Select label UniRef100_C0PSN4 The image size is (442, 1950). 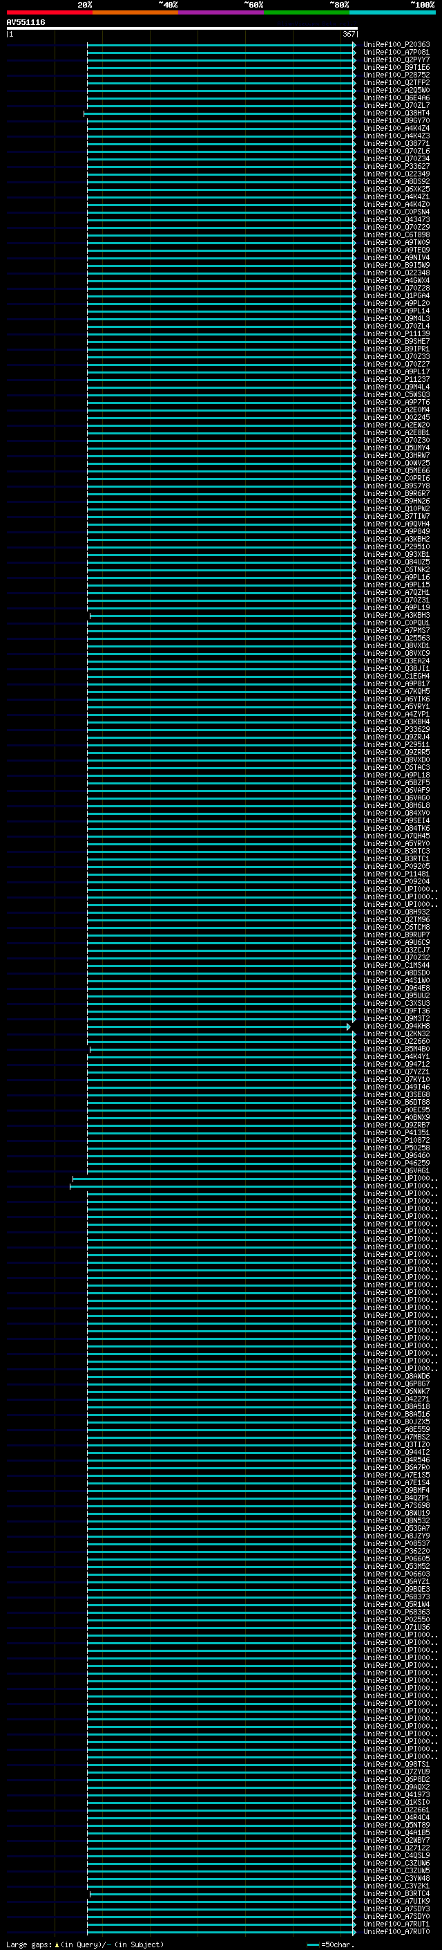click(x=396, y=212)
